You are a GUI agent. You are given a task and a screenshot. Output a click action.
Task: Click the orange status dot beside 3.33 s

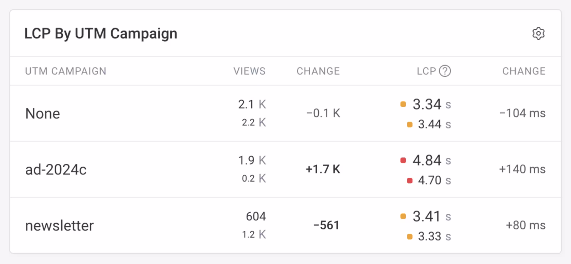[410, 237]
